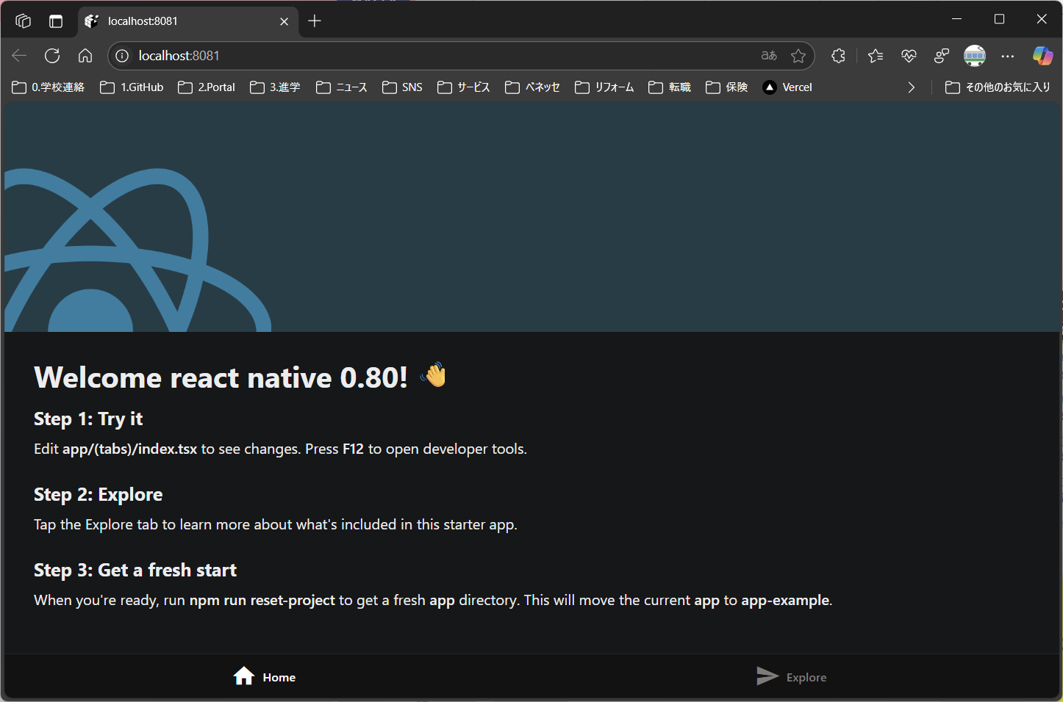Open the tab actions menu icon

tap(56, 21)
